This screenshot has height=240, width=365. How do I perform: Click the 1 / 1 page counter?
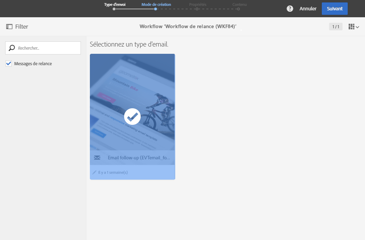point(336,27)
